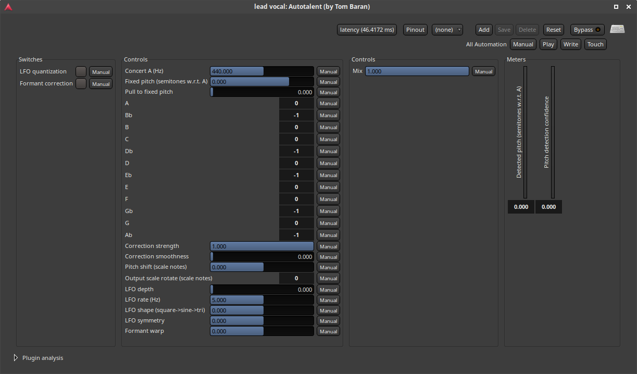Click the Correction smoothness slider
The width and height of the screenshot is (637, 374).
click(x=262, y=257)
